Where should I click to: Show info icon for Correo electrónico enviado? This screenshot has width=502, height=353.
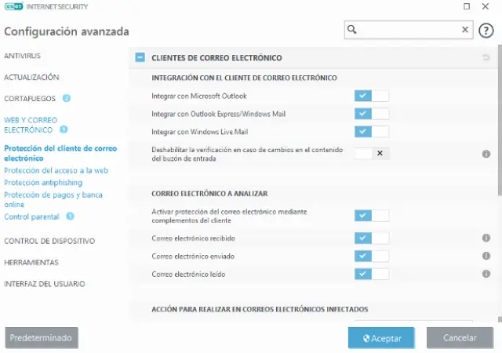486,256
